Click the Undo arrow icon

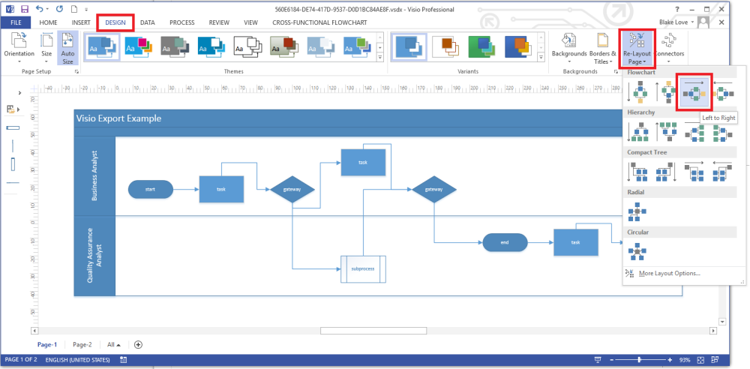[40, 9]
